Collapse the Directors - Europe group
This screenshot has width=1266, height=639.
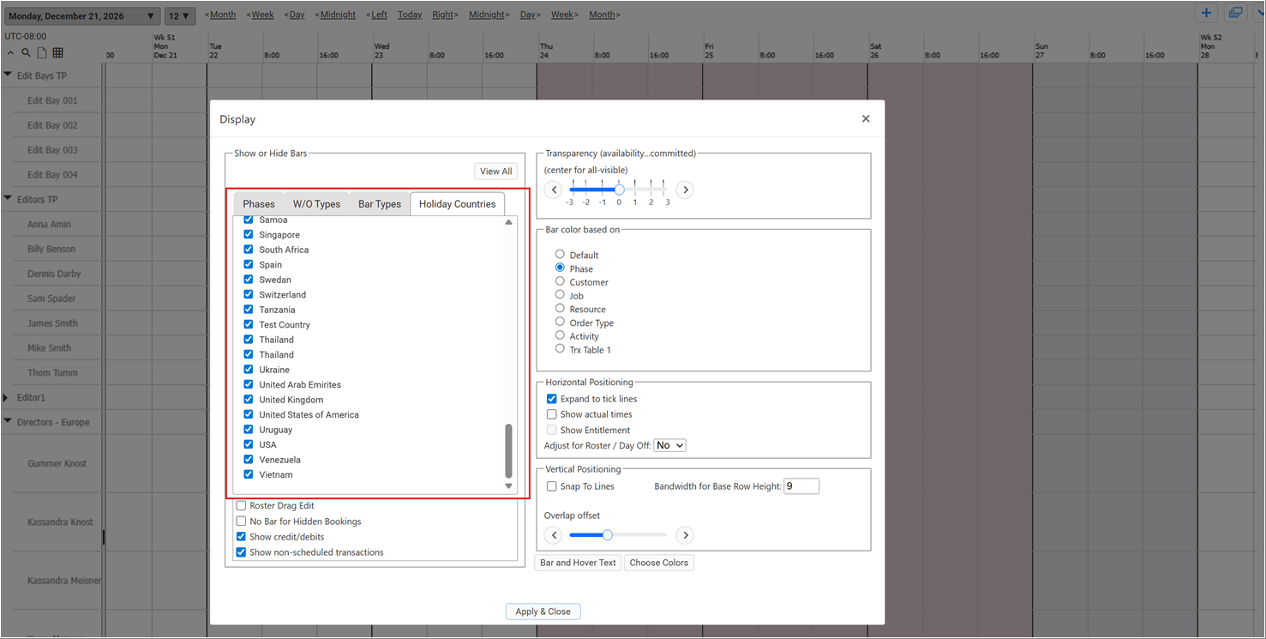[x=8, y=422]
